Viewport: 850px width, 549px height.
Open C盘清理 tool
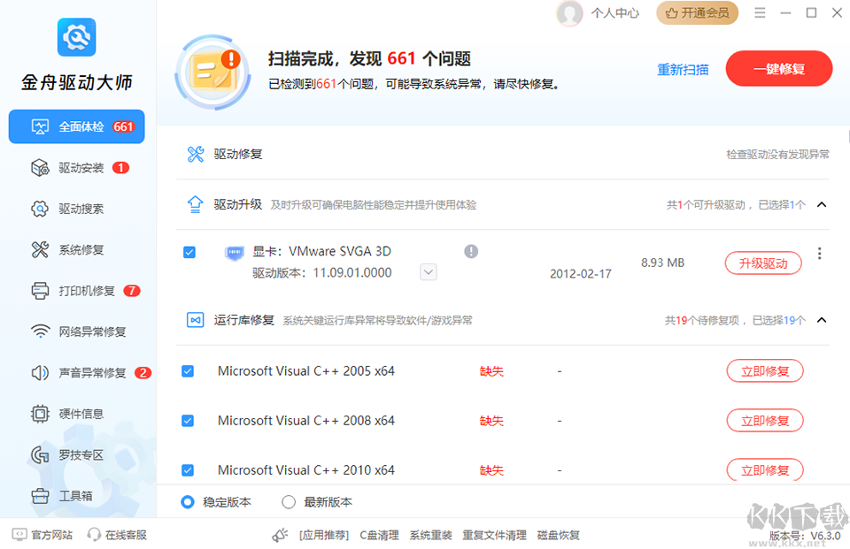click(x=380, y=535)
